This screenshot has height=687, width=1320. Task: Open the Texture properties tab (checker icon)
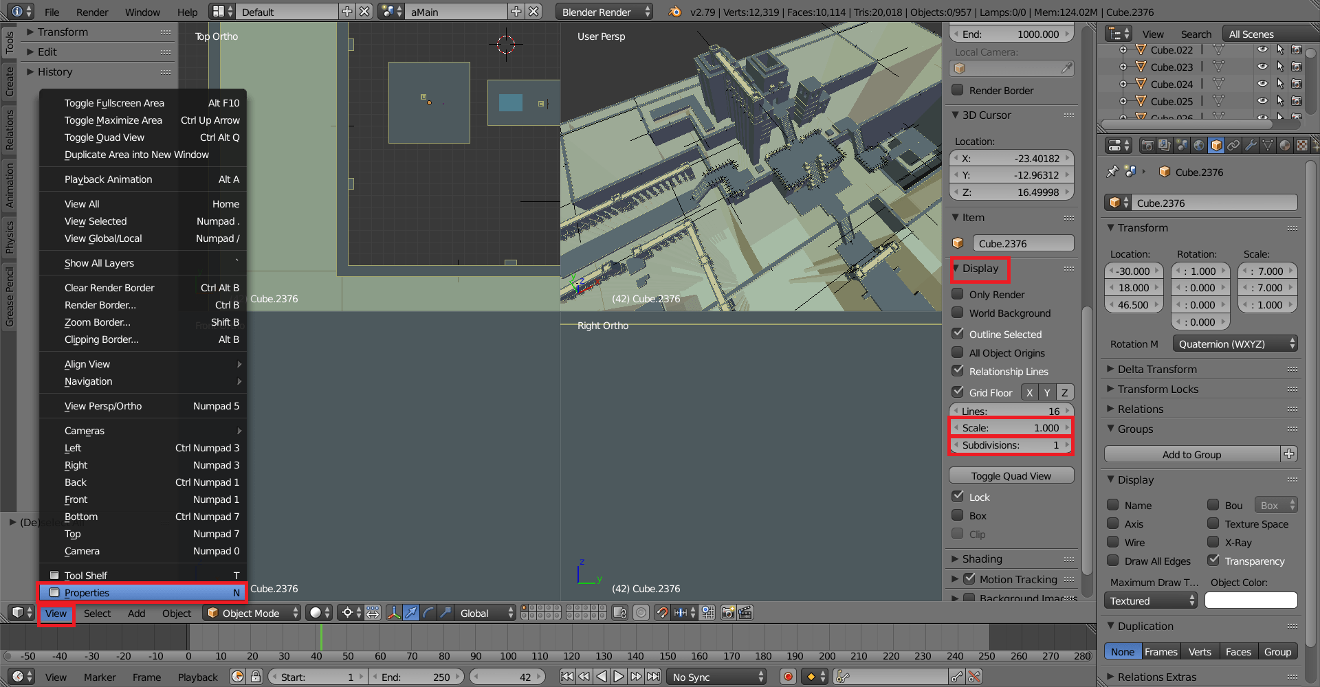(x=1301, y=145)
